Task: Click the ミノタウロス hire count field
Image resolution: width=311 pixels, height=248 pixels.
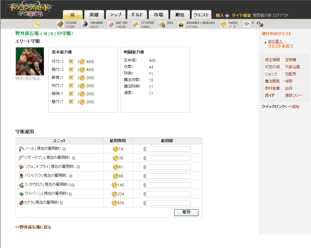Action: pyautogui.click(x=167, y=185)
